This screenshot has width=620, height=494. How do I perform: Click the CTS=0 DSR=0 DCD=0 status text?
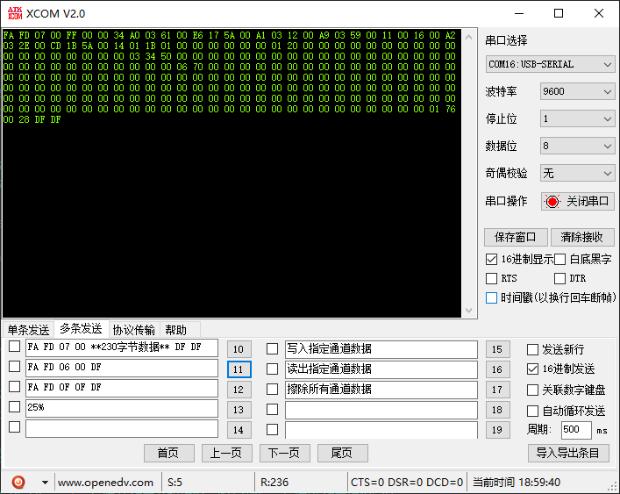407,483
